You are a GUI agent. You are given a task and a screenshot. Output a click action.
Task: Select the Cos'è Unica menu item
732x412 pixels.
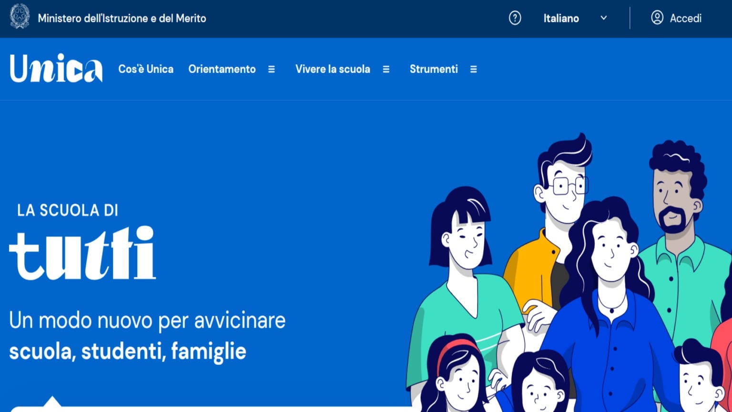coord(146,69)
